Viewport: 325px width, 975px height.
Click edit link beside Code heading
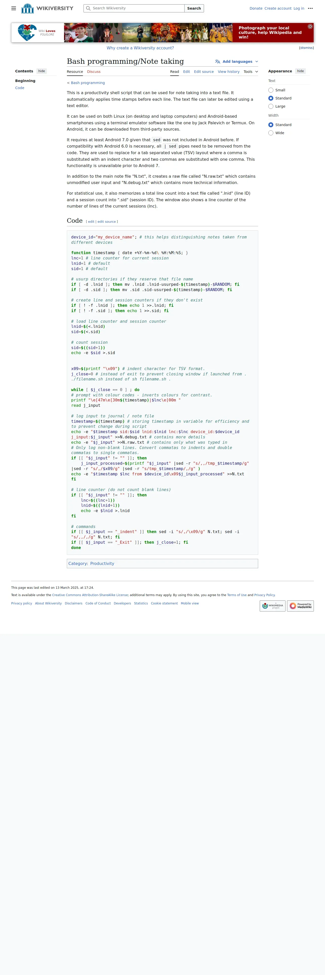[x=91, y=222]
